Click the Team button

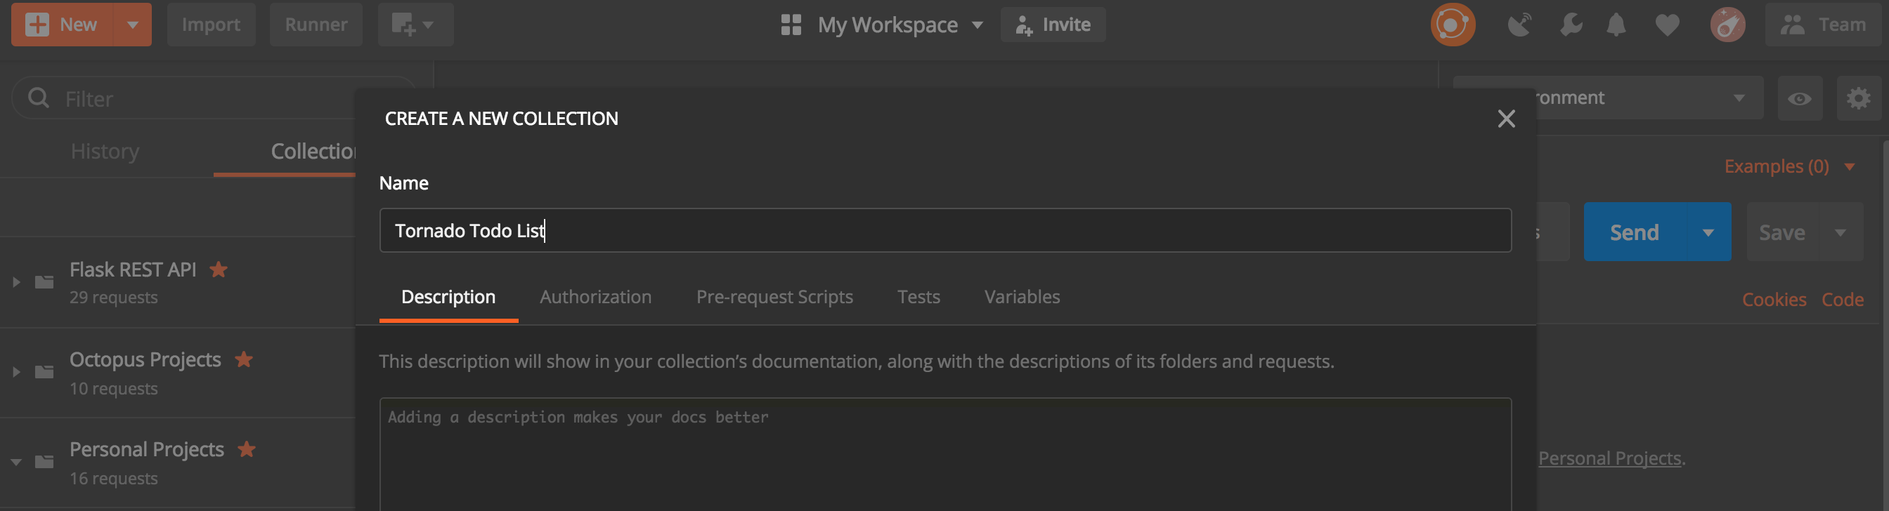[x=1823, y=25]
